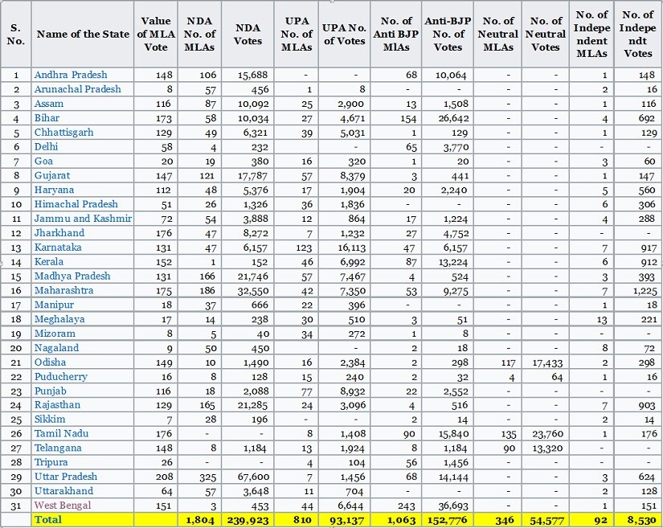Click West Bengal Anti-BJP votes 36,693
The height and width of the screenshot is (528, 663).
pos(453,506)
